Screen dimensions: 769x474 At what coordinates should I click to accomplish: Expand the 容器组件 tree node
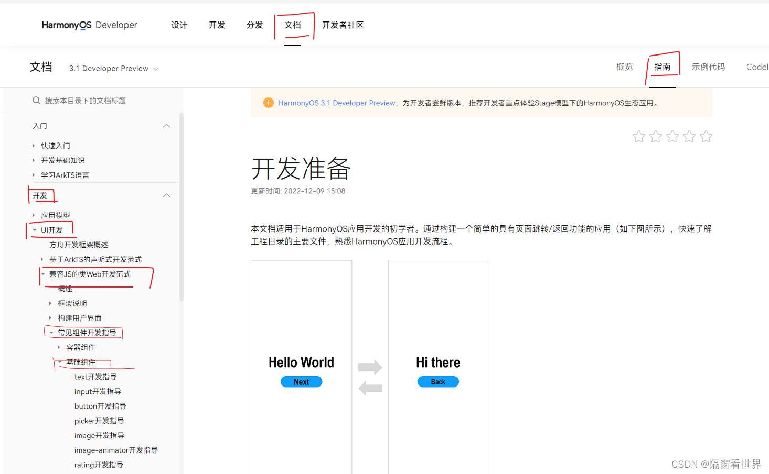coord(59,347)
